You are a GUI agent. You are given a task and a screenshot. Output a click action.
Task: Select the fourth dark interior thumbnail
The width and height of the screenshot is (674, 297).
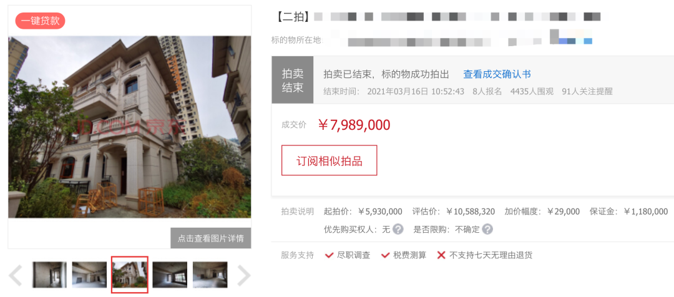point(170,275)
